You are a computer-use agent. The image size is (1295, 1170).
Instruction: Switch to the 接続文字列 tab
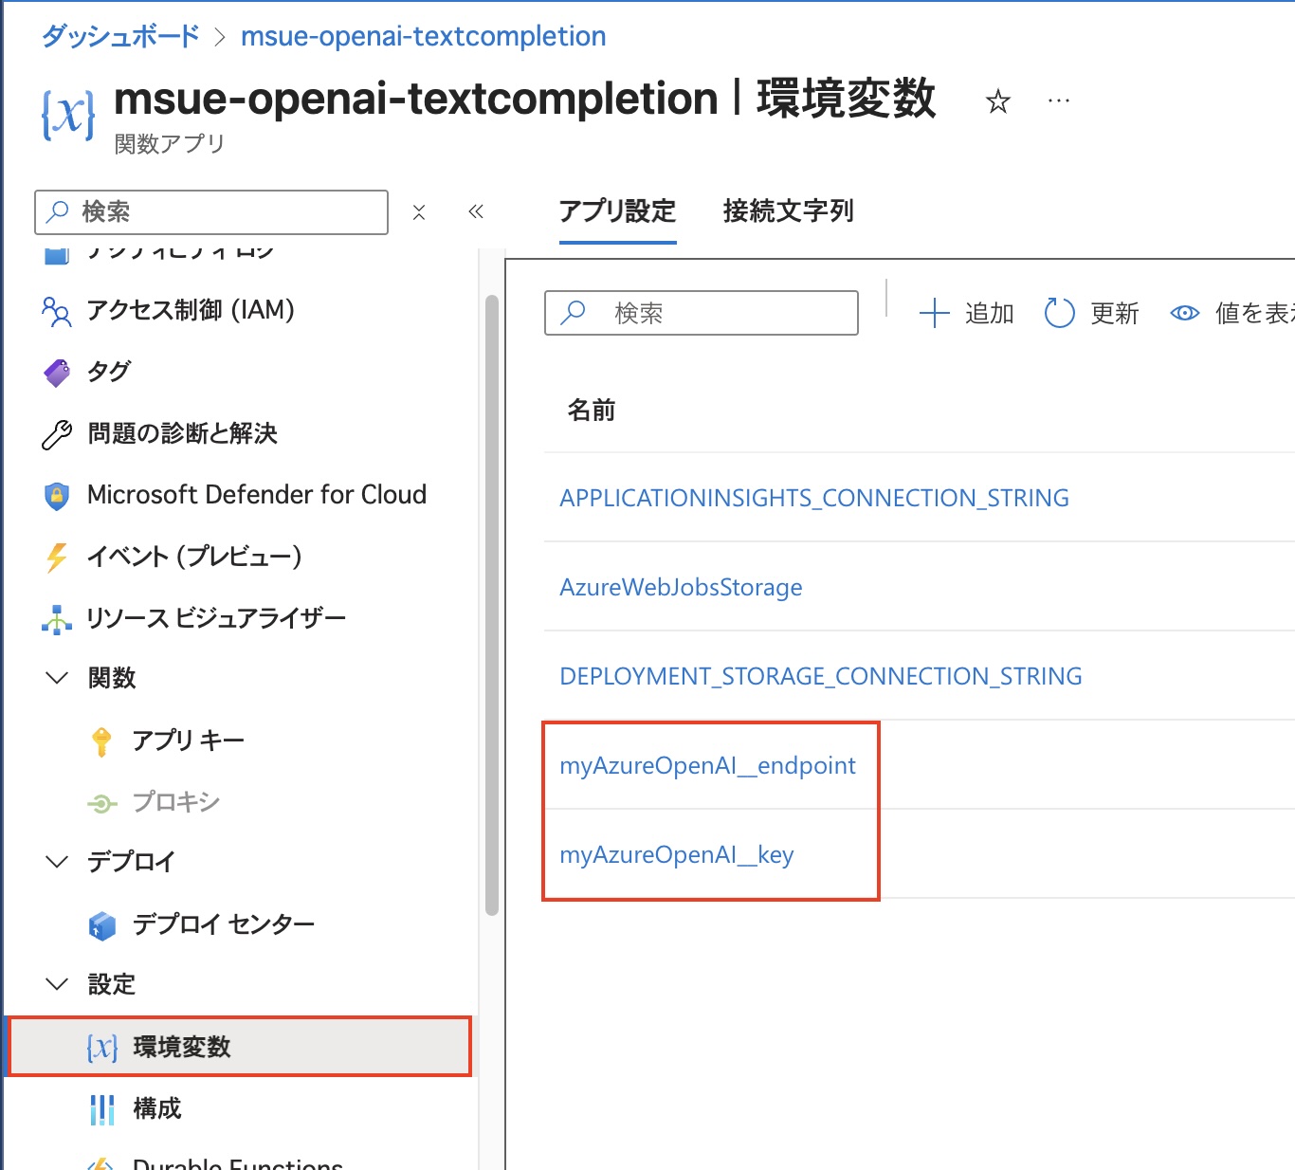point(786,211)
